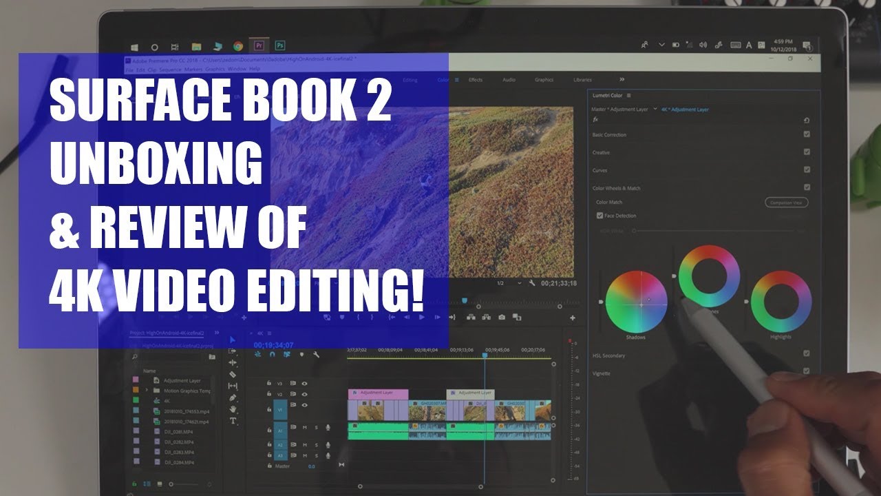Reset Lumetri Color effect
The width and height of the screenshot is (881, 496).
tap(807, 120)
